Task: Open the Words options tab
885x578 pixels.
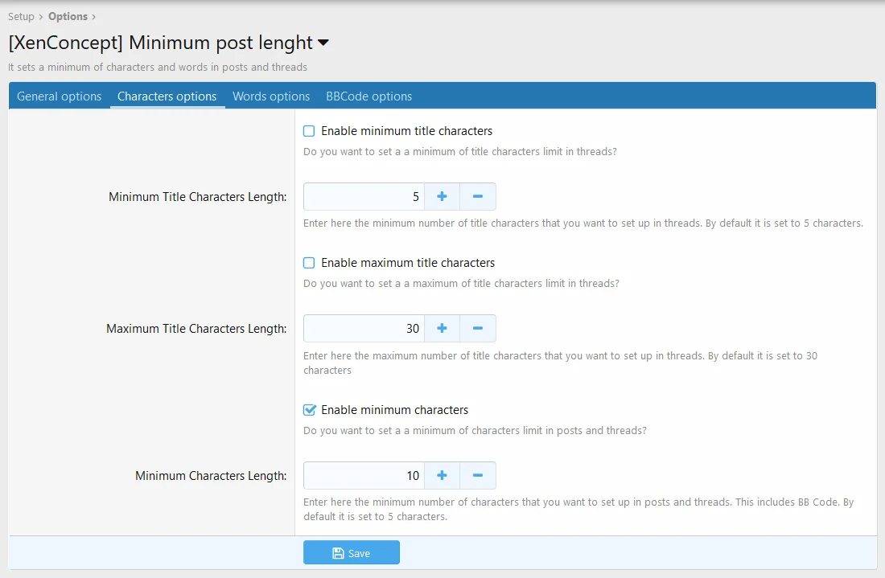Action: tap(271, 96)
